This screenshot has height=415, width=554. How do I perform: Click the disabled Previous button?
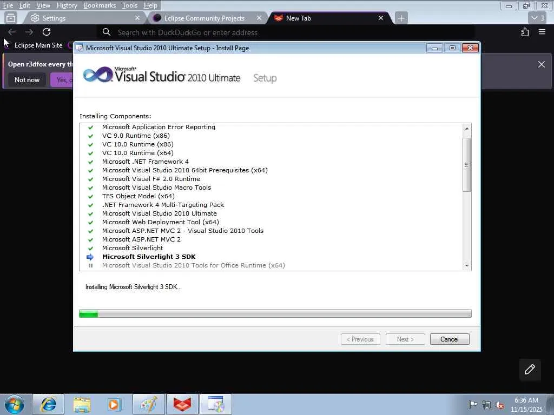coord(360,339)
